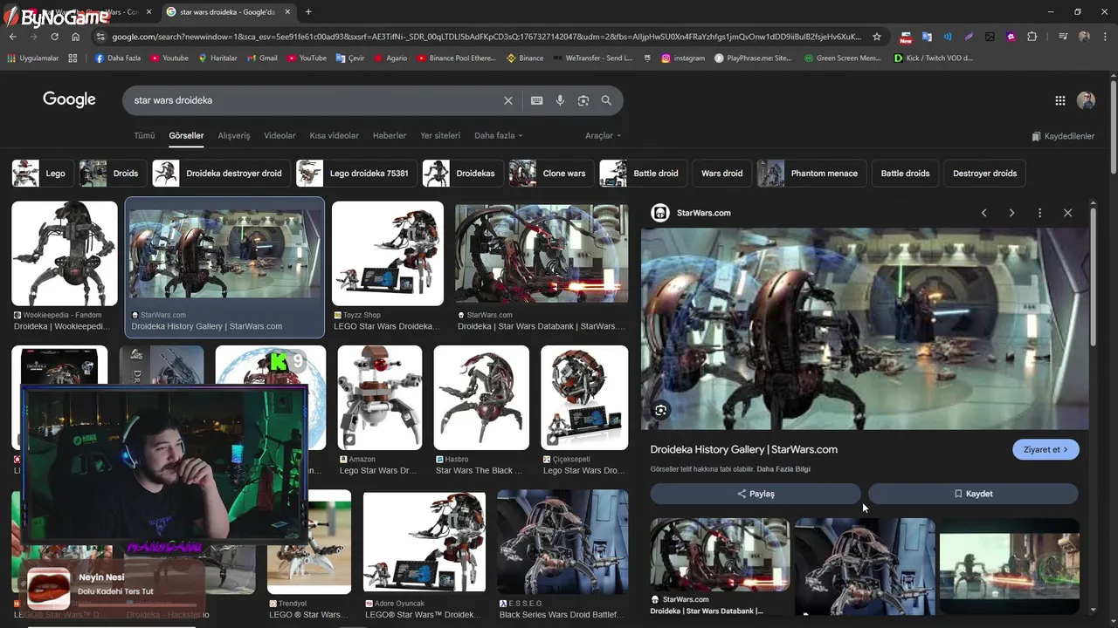Open the Adore Oyuncak LEGO thumbnail
1118x628 pixels.
[424, 542]
